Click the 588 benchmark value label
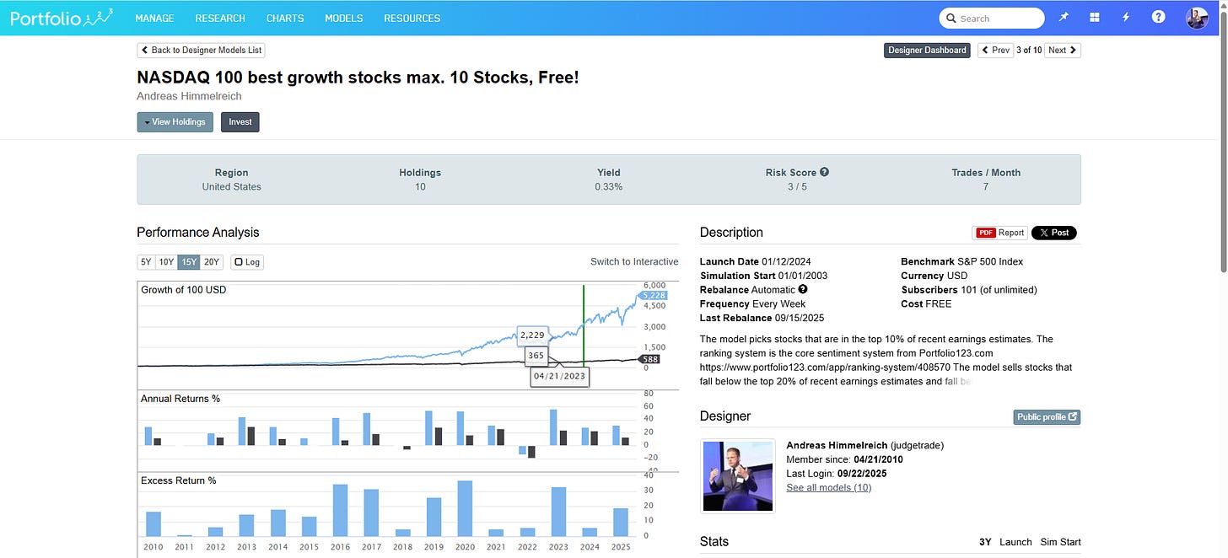This screenshot has height=558, width=1228. point(650,359)
